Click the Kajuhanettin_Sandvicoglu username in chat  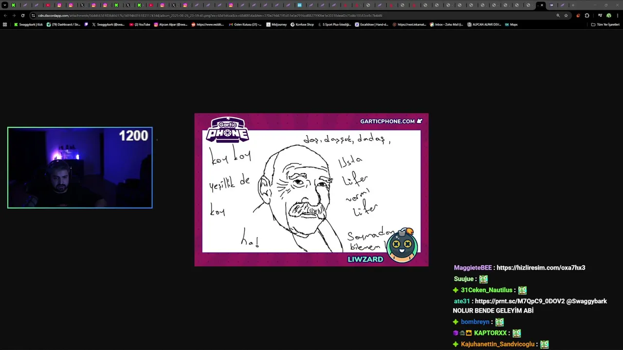click(x=497, y=344)
